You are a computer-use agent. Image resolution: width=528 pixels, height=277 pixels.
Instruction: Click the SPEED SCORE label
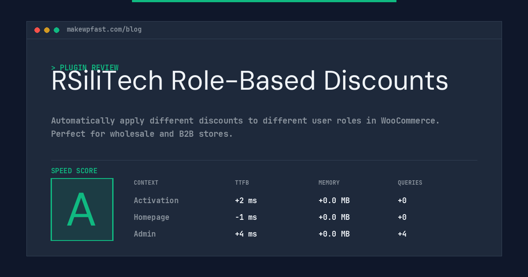coord(74,171)
